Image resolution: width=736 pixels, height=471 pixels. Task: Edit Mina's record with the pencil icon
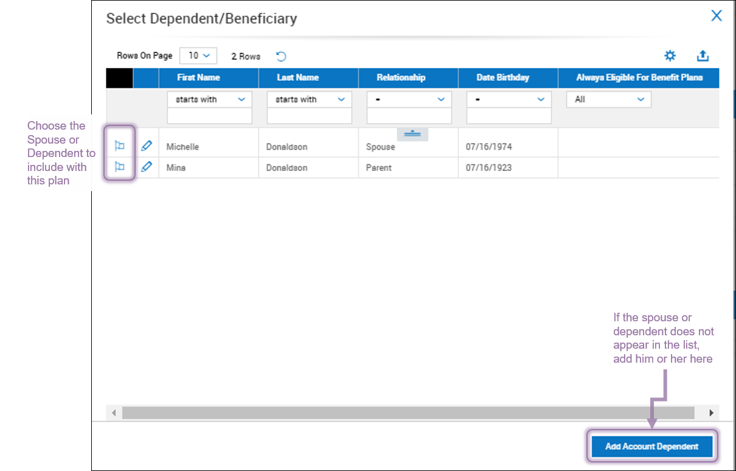coord(146,167)
